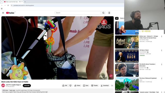Select the Mom Licks Her Kid's Face tab
The width and height of the screenshot is (165, 93).
point(13,2)
